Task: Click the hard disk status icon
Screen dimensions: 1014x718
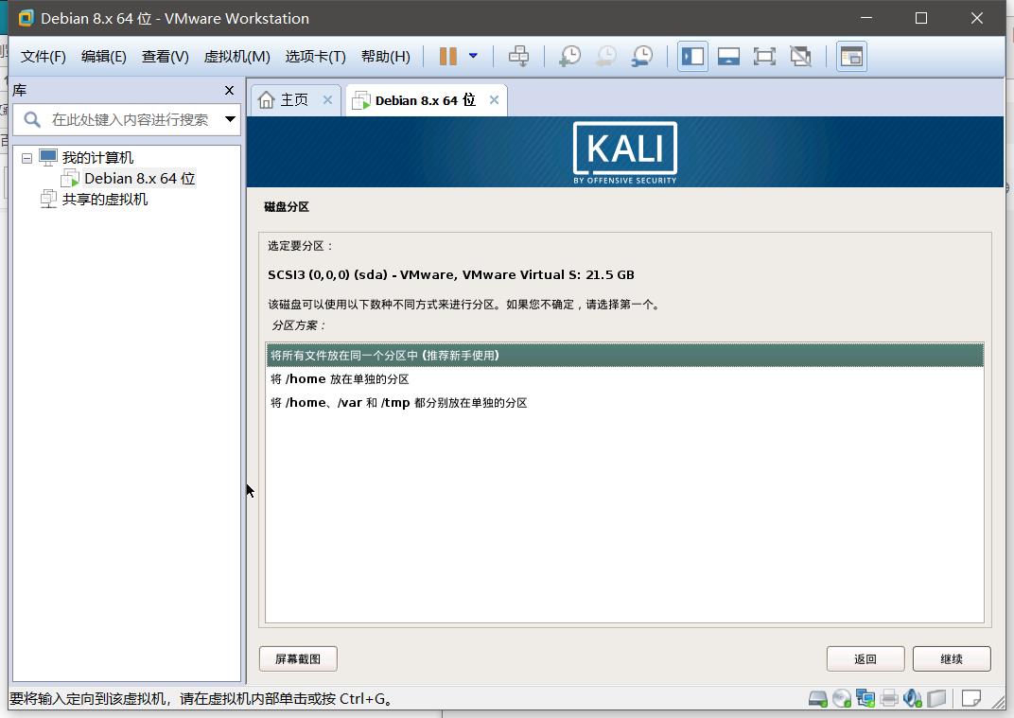Action: pyautogui.click(x=818, y=698)
